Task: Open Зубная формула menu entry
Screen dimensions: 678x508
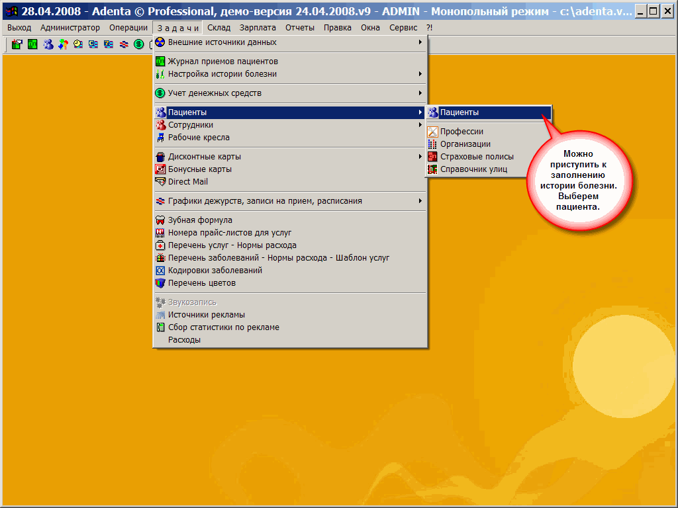Action: pos(200,220)
